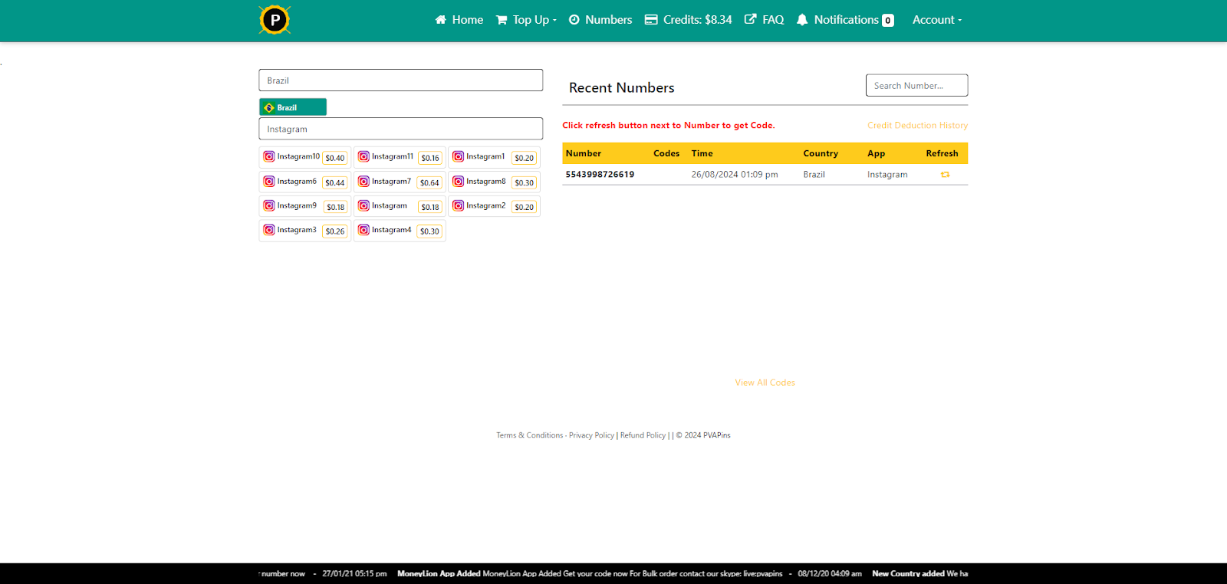Open Refund Policy link
This screenshot has width=1227, height=584.
[643, 435]
